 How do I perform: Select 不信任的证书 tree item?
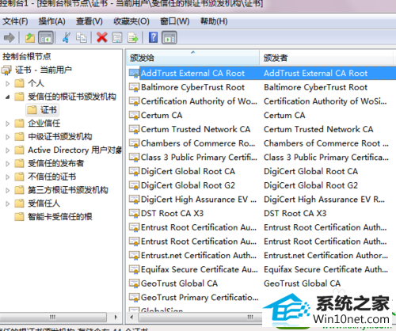click(x=52, y=177)
